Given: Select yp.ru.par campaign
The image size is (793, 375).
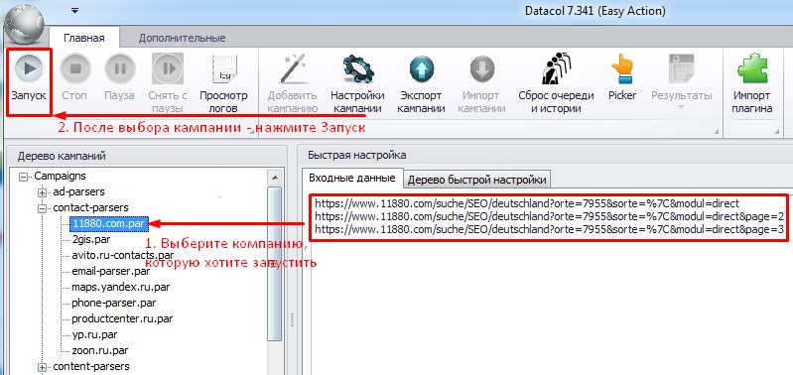Looking at the screenshot, I should click(x=94, y=334).
